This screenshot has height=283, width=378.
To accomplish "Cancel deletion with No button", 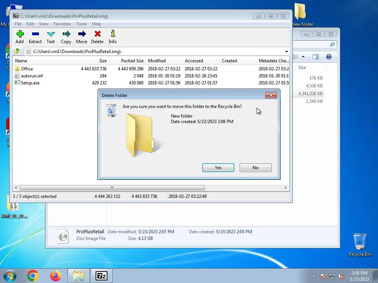I will coord(255,168).
